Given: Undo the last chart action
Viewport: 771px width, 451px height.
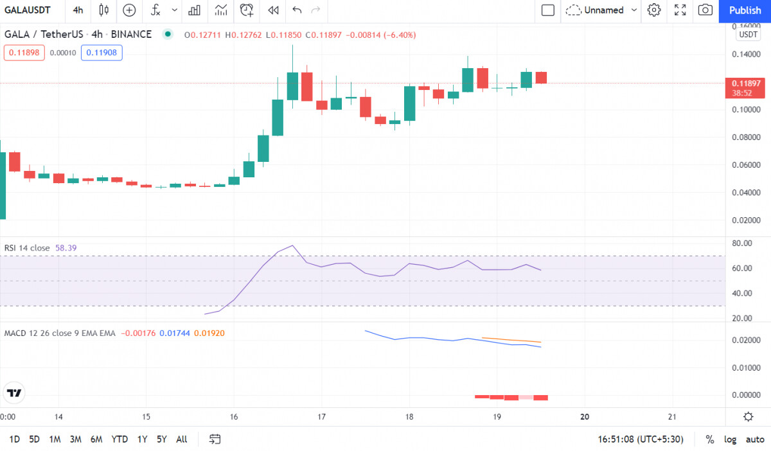Looking at the screenshot, I should (296, 10).
